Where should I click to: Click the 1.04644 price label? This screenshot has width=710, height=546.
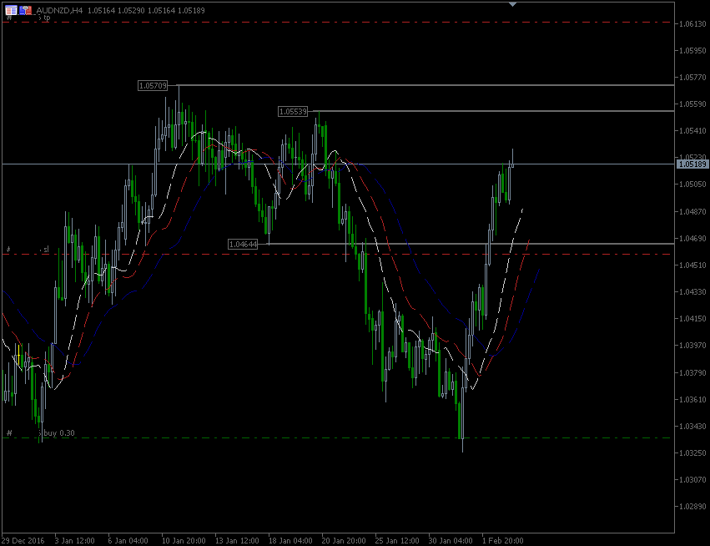[x=243, y=245]
